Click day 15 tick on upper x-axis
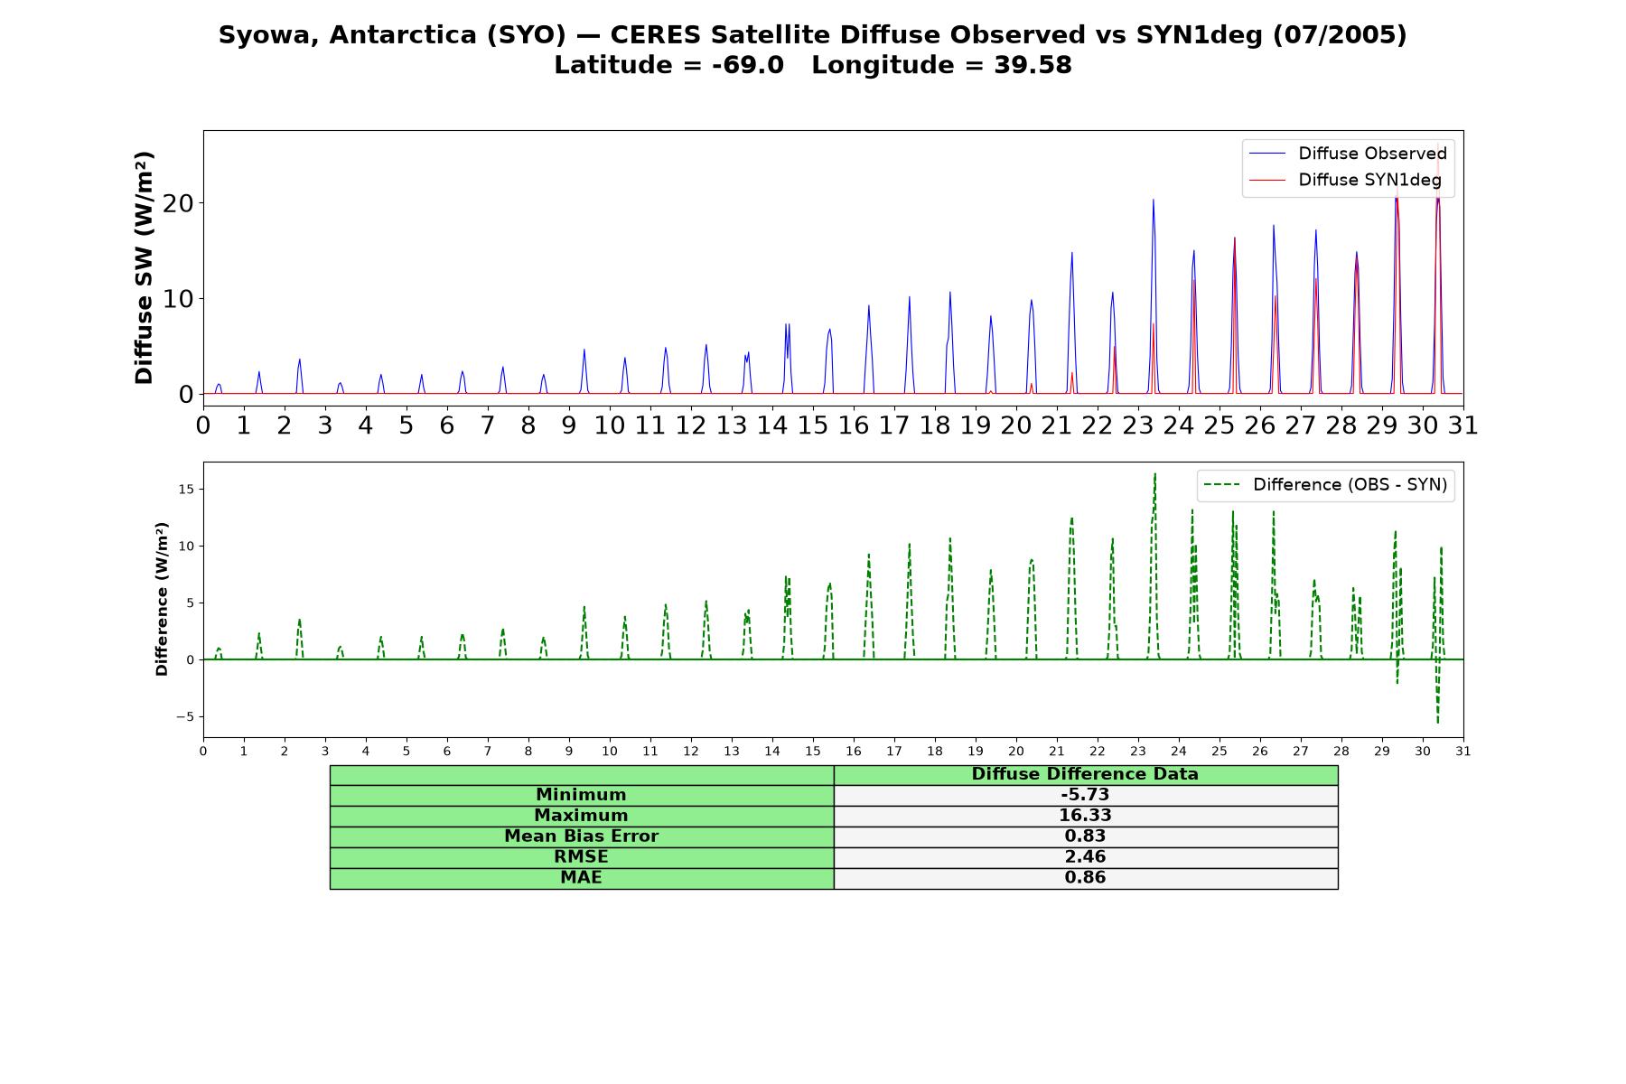This screenshot has width=1626, height=1084. tap(812, 425)
